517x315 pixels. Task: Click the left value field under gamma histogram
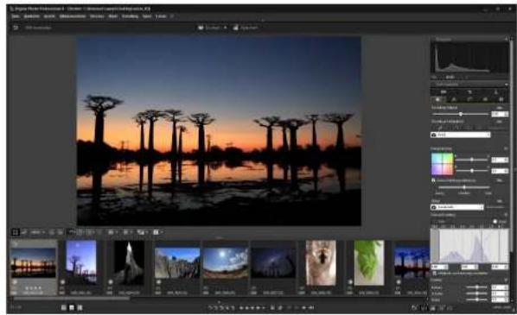point(439,267)
